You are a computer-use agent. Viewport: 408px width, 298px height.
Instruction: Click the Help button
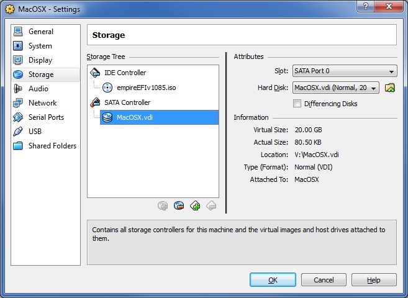coord(374,280)
